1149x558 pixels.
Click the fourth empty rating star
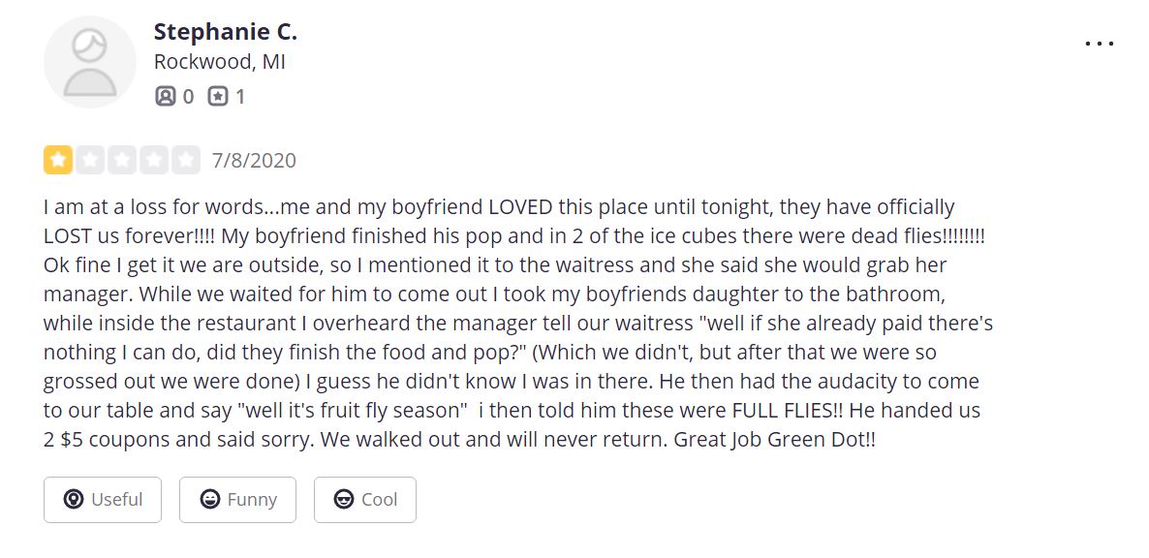point(154,160)
